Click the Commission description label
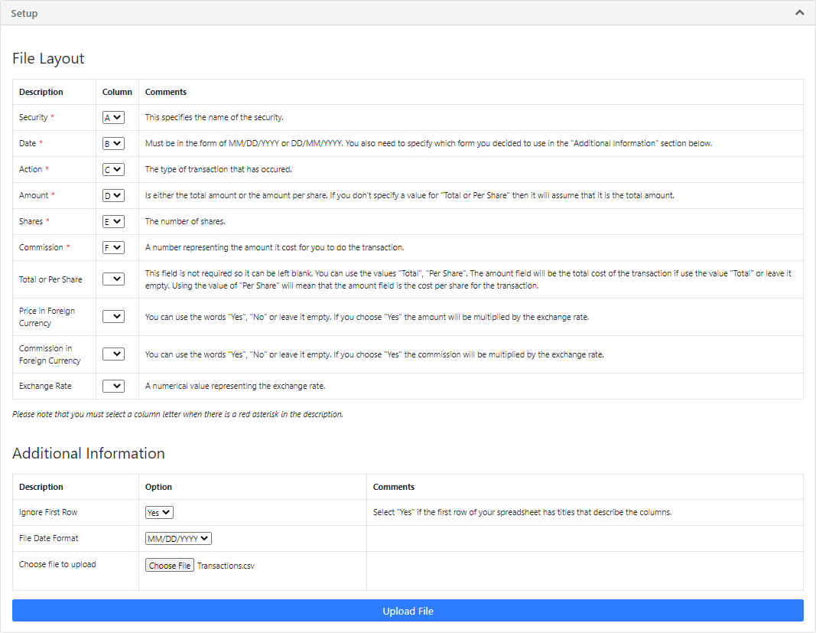This screenshot has height=633, width=816. 41,247
